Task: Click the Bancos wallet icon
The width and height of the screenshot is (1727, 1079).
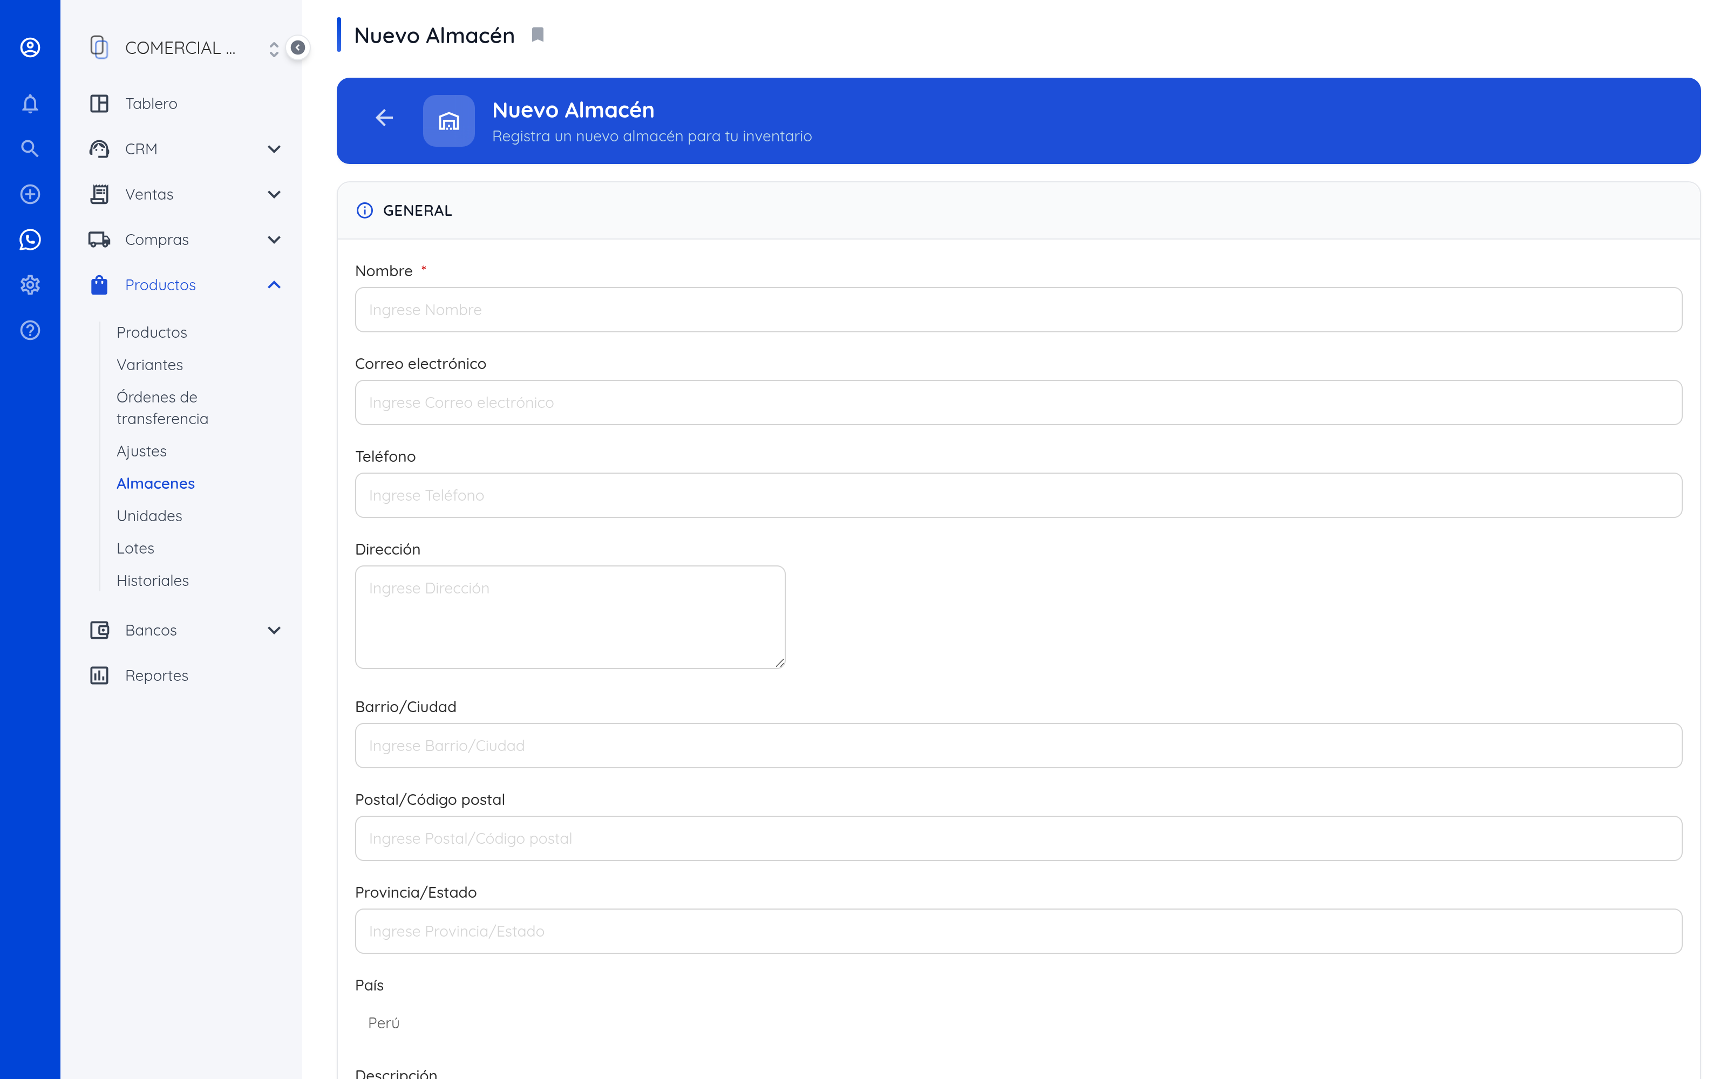Action: click(x=99, y=630)
